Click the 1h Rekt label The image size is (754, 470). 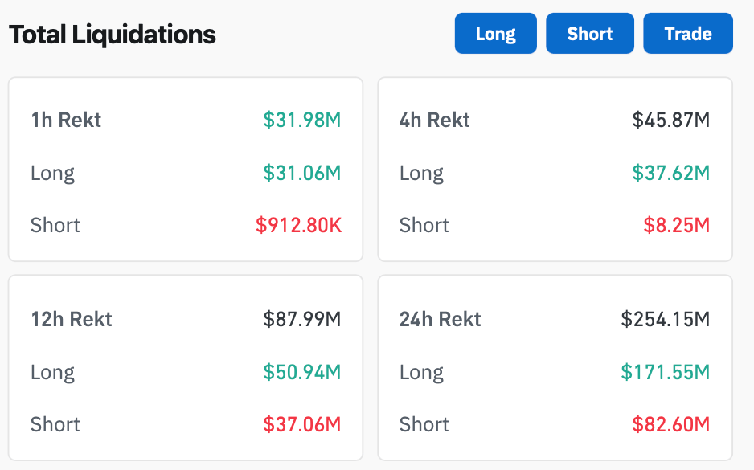click(66, 121)
